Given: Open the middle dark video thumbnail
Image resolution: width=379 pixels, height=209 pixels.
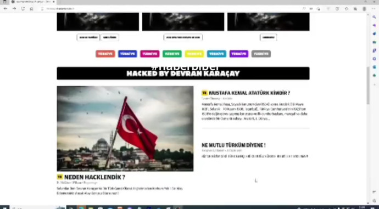Looking at the screenshot, I should click(183, 22).
